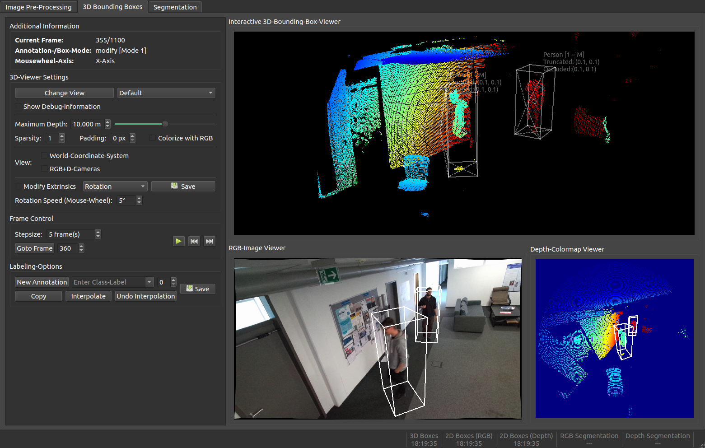Click the Rotation Speed 5° field
The image size is (705, 448).
pos(126,201)
